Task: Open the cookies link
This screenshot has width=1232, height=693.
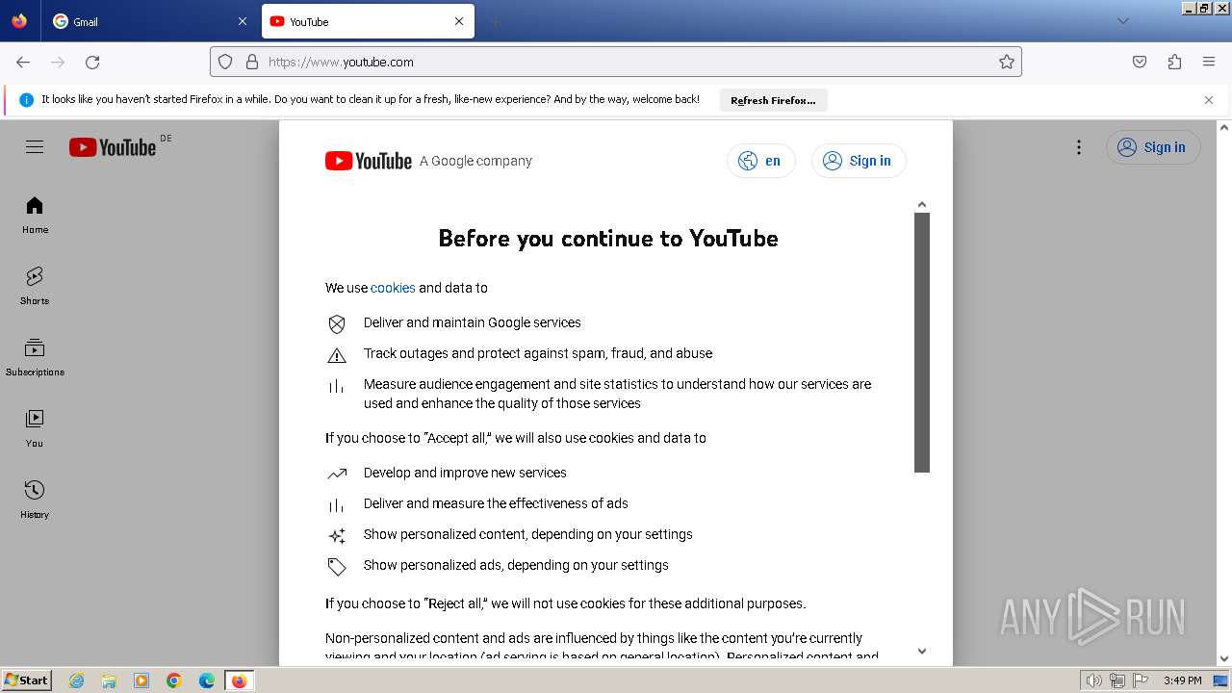Action: pyautogui.click(x=393, y=288)
